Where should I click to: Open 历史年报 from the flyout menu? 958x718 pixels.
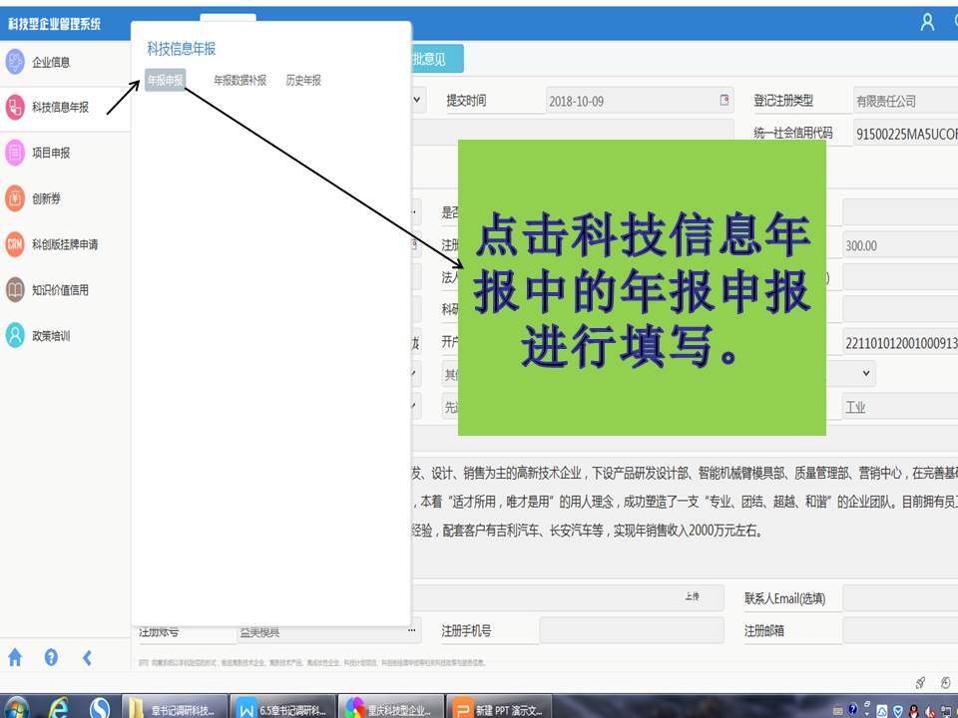point(303,80)
